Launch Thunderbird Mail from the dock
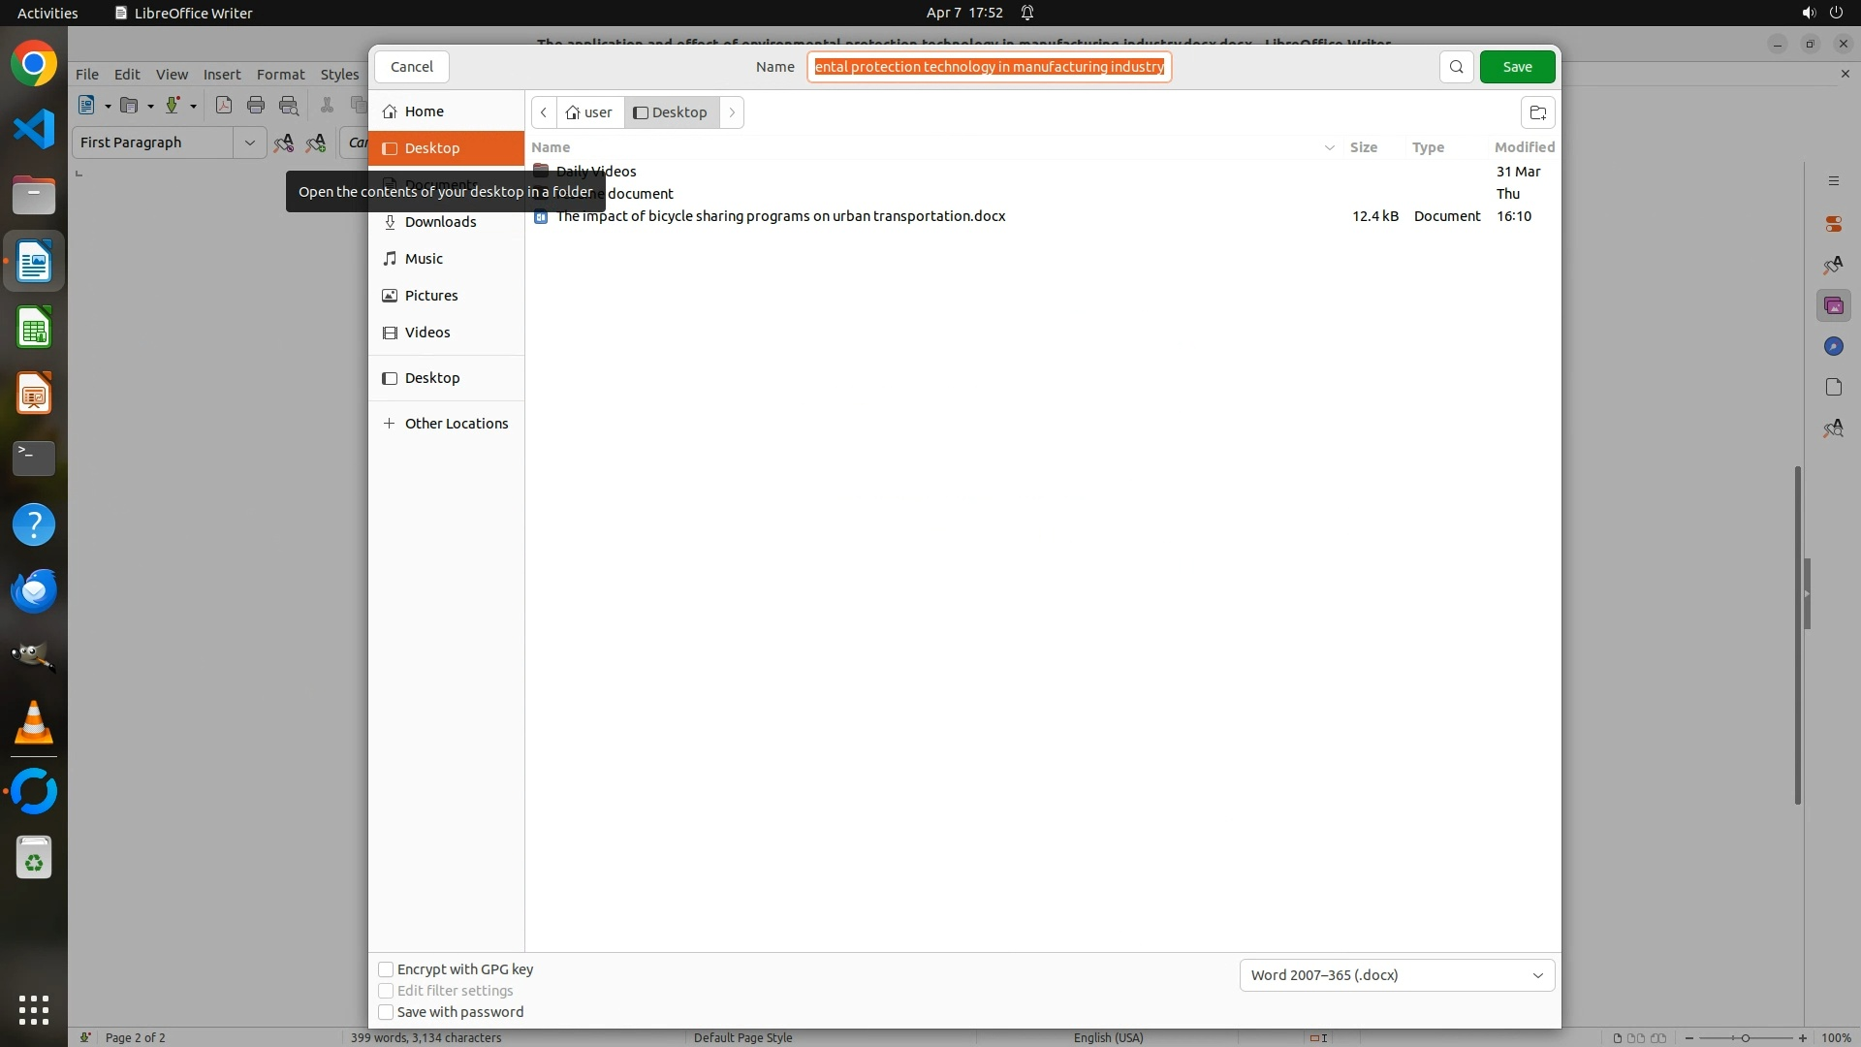This screenshot has width=1861, height=1047. pos(34,590)
